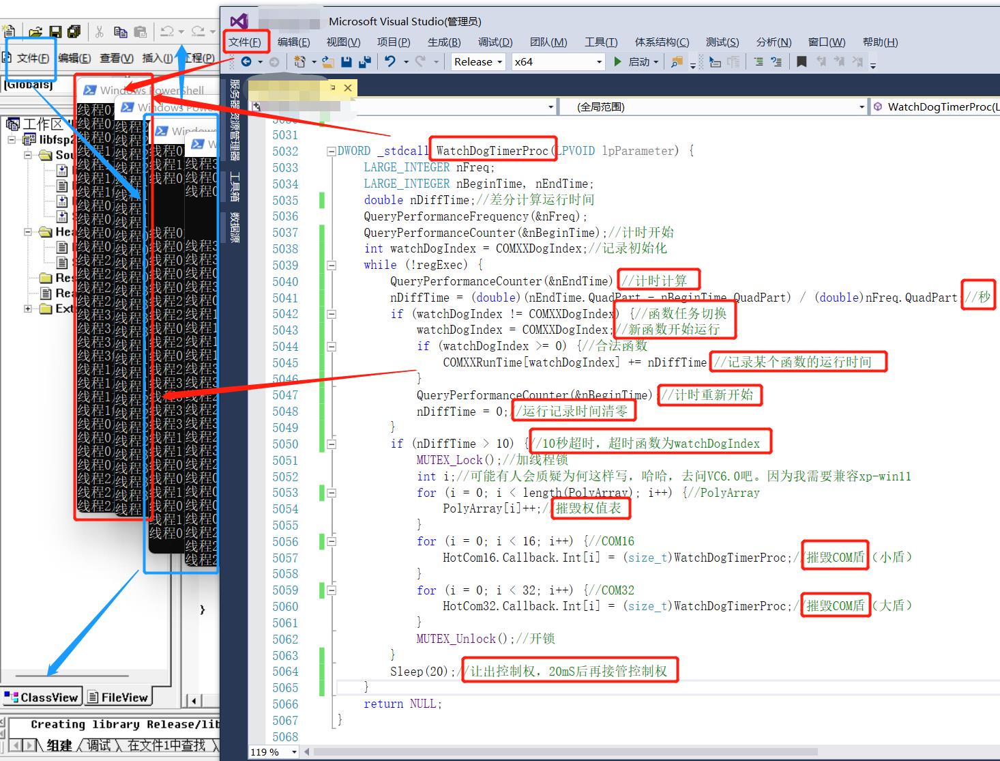The image size is (1000, 761).
Task: Click the VC6 save floppy icon
Action: pos(55,31)
